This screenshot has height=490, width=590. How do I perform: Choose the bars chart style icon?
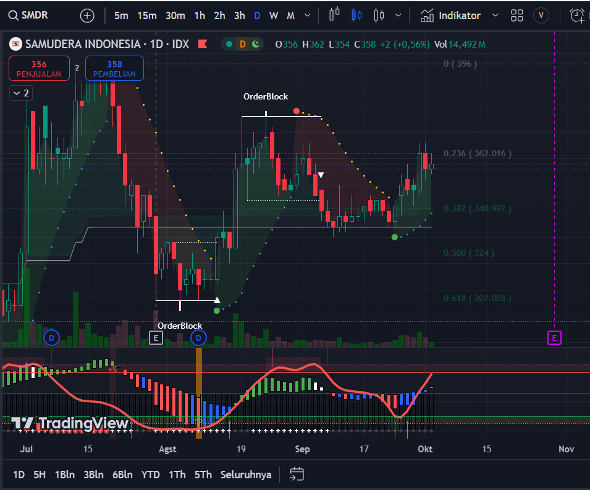tap(334, 15)
